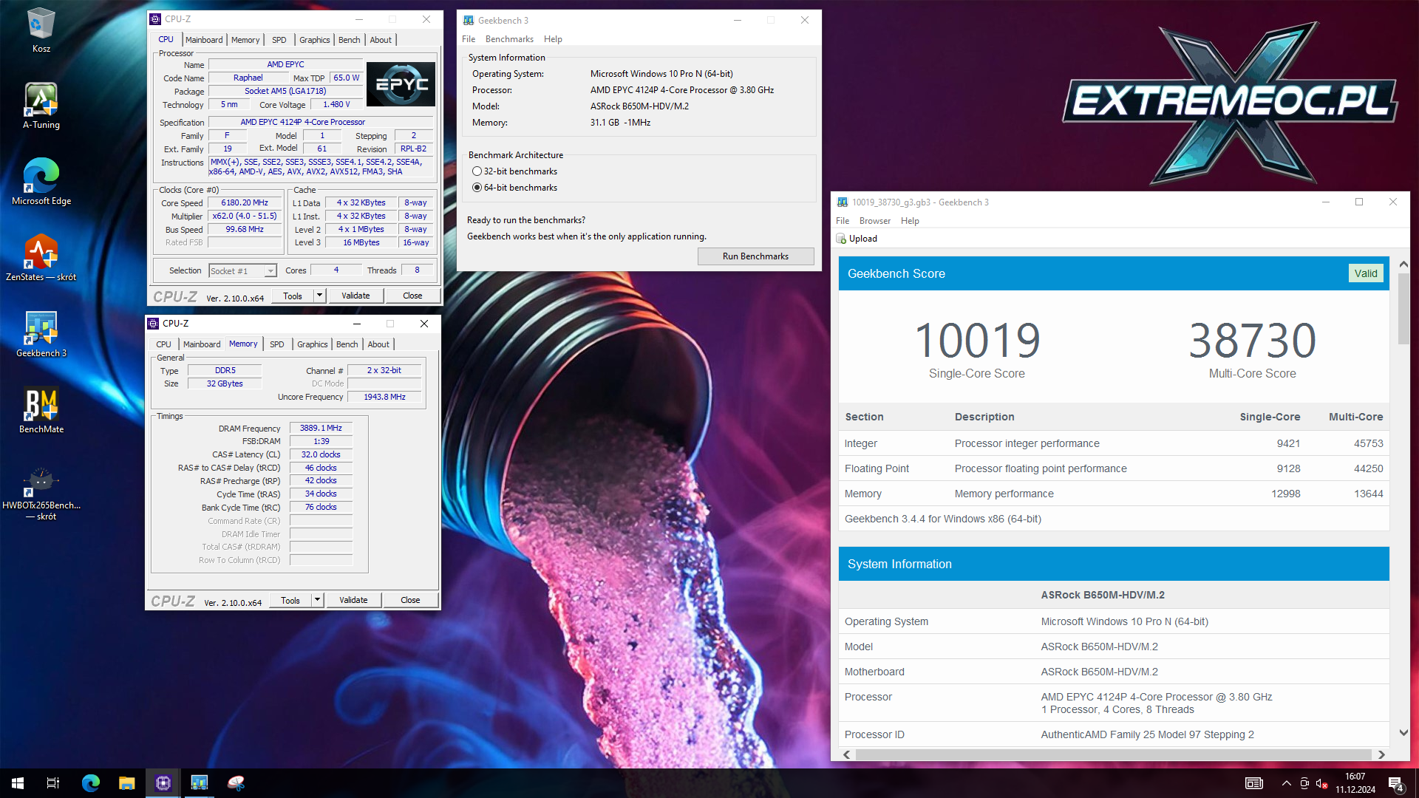Select 64-bit benchmarks radio button
Viewport: 1419px width, 798px height.
477,188
